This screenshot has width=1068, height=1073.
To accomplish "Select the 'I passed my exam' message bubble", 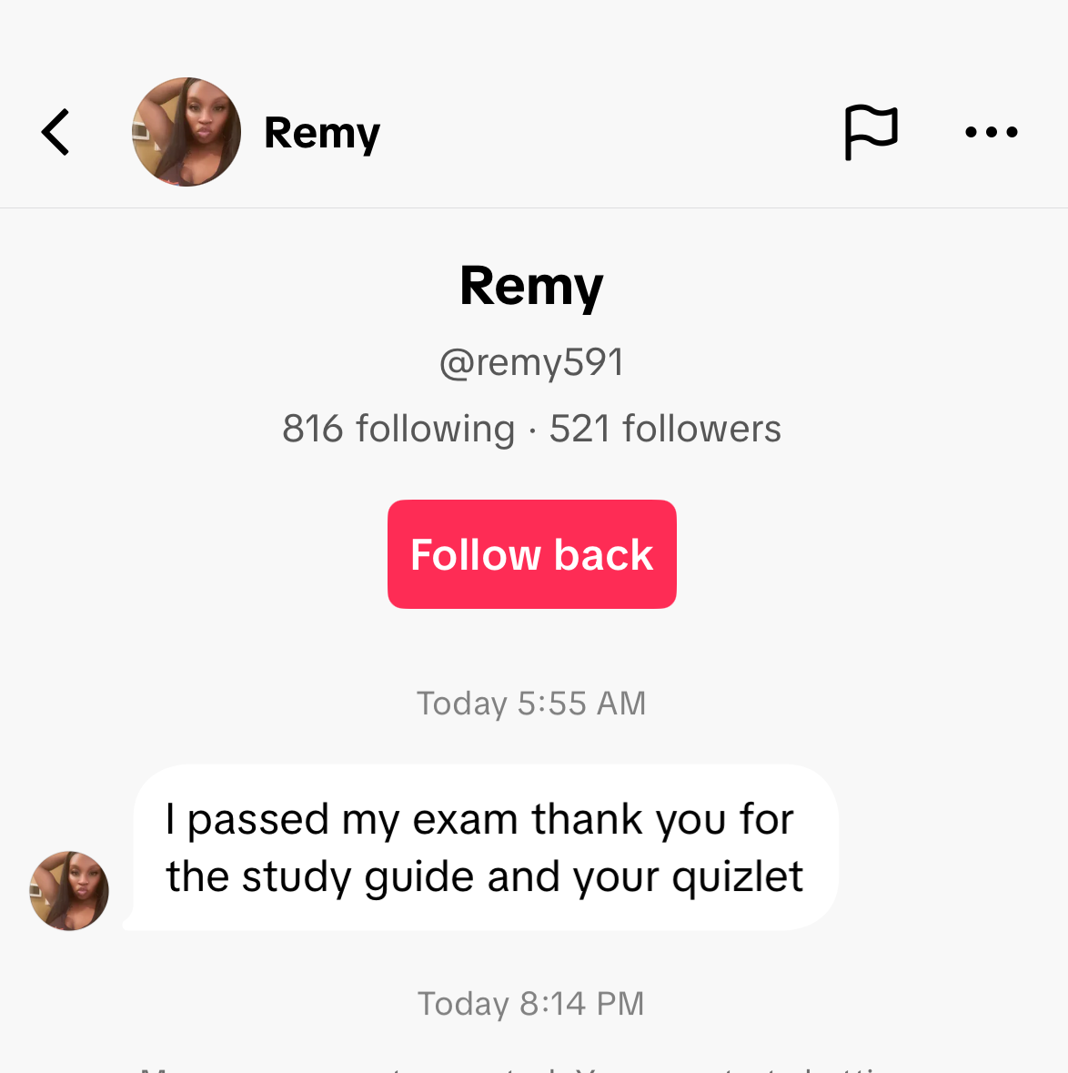I will pyautogui.click(x=485, y=847).
